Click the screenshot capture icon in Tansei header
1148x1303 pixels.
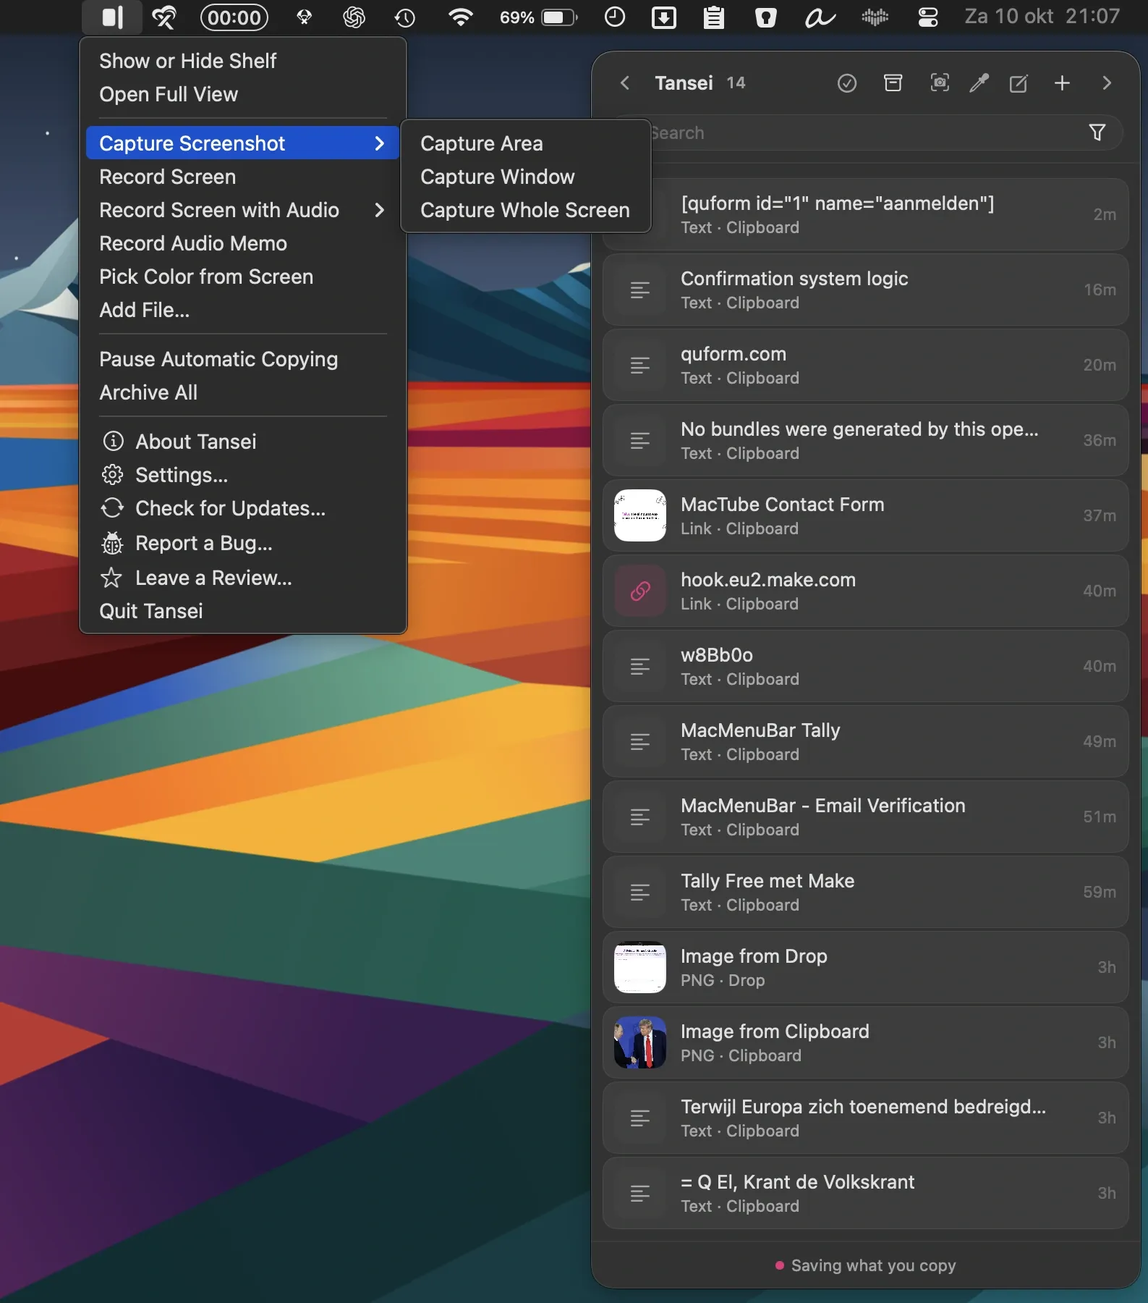(939, 83)
